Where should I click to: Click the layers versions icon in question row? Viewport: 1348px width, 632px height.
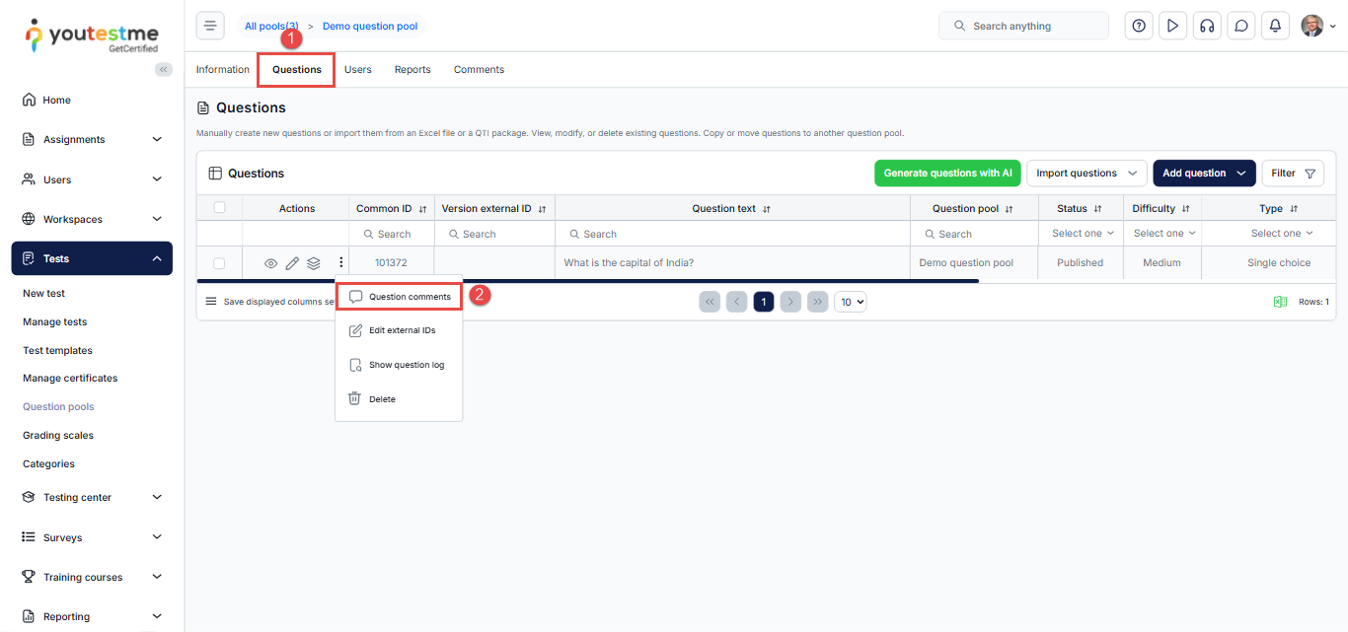click(314, 263)
